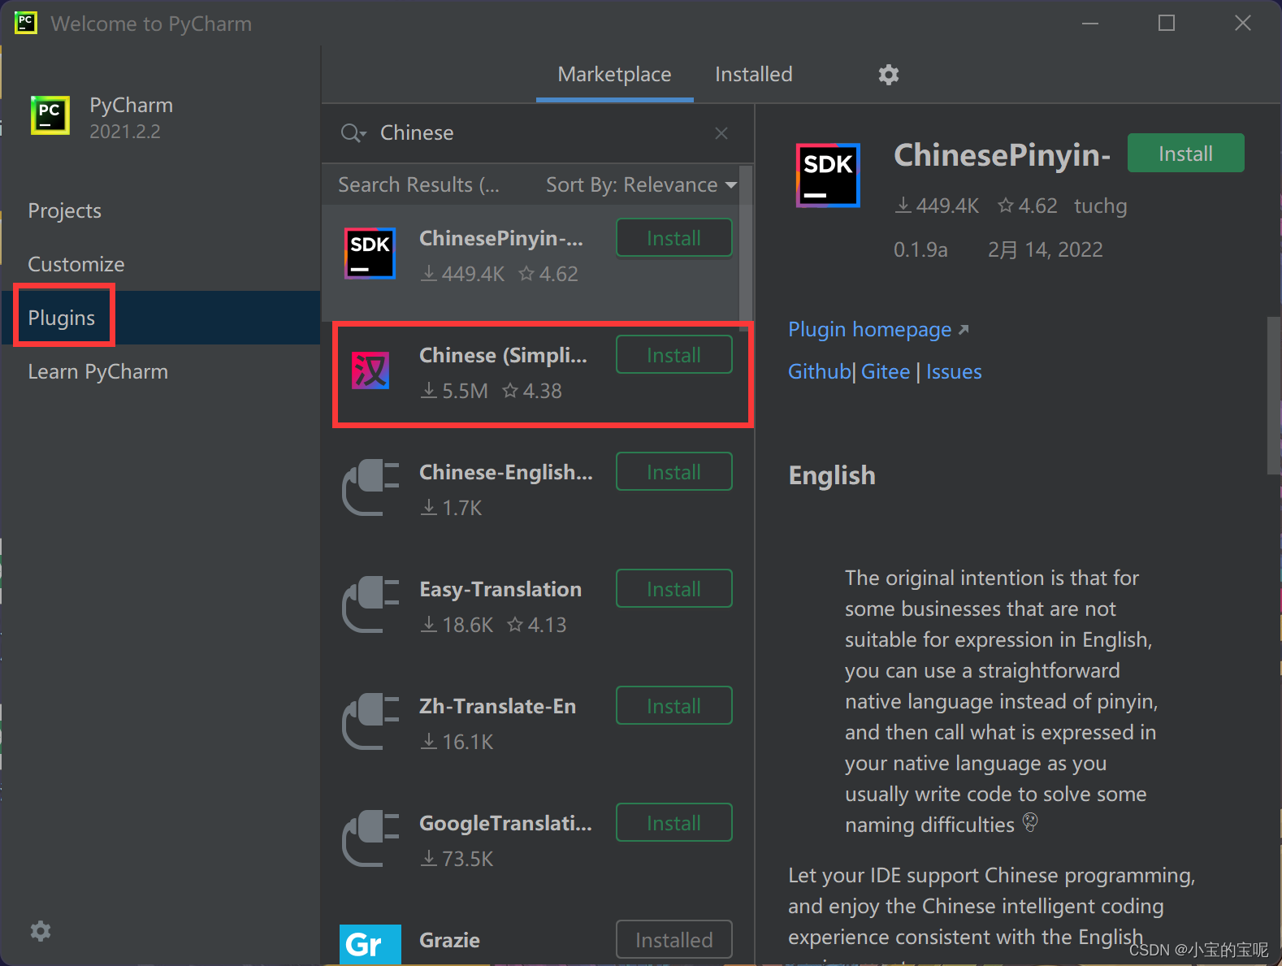Switch to the Installed tab
Image resolution: width=1282 pixels, height=966 pixels.
coord(753,75)
